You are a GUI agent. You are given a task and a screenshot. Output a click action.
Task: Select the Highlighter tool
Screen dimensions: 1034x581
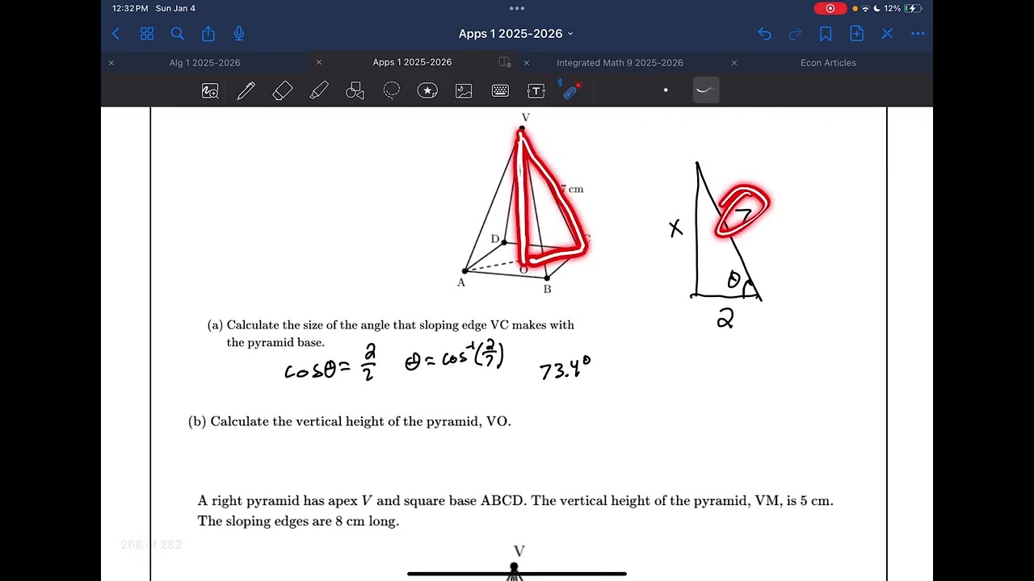pos(319,91)
